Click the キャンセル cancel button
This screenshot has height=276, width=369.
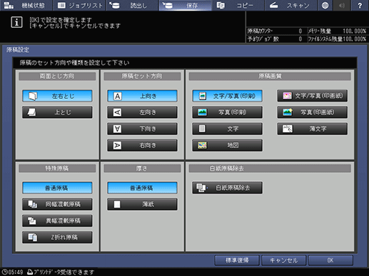coord(283,260)
